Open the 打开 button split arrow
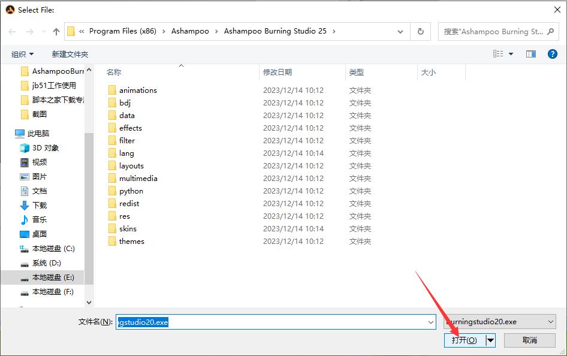This screenshot has width=567, height=356. 490,340
